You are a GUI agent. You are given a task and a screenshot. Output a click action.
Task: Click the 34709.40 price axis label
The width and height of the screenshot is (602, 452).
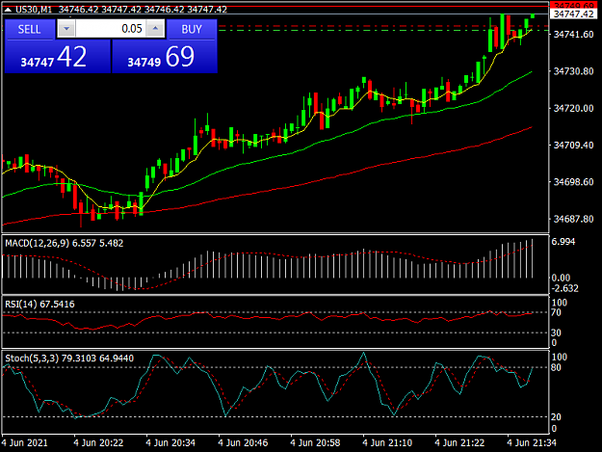tap(574, 145)
